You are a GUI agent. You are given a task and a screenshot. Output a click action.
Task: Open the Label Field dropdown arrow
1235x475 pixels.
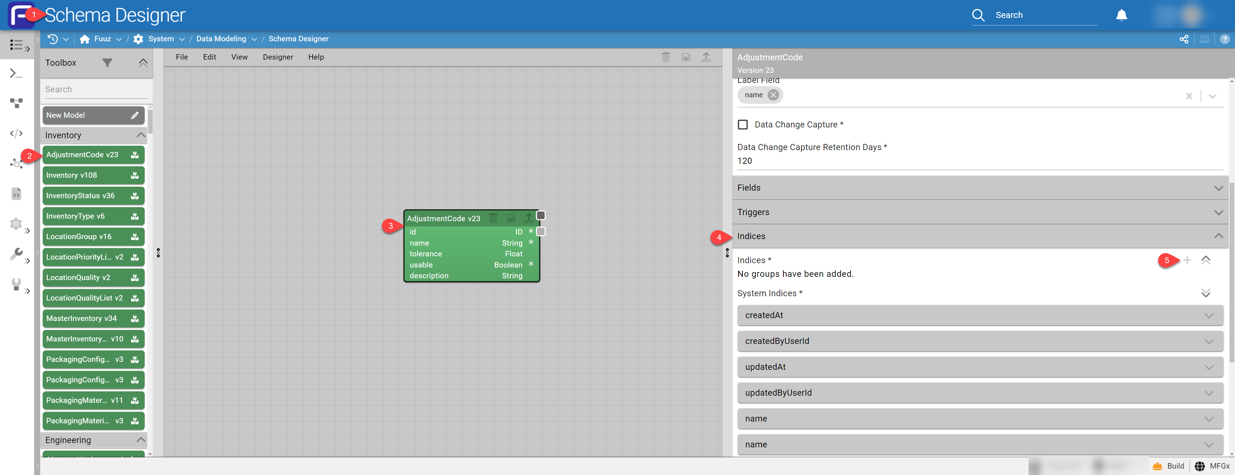1212,96
